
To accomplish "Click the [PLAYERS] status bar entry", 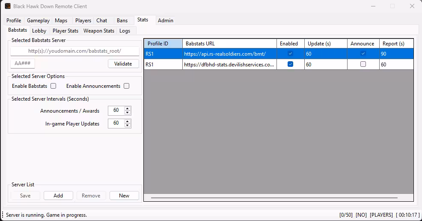I will point(381,215).
